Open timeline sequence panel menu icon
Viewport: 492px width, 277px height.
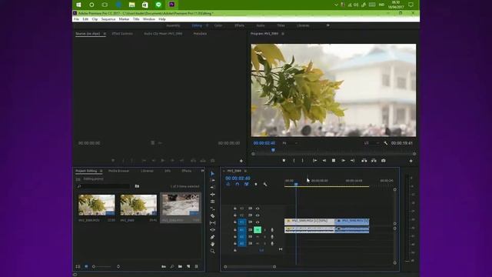245,171
